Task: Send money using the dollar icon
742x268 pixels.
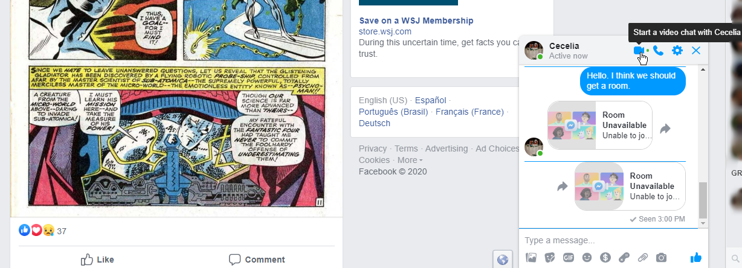Action: (x=605, y=257)
